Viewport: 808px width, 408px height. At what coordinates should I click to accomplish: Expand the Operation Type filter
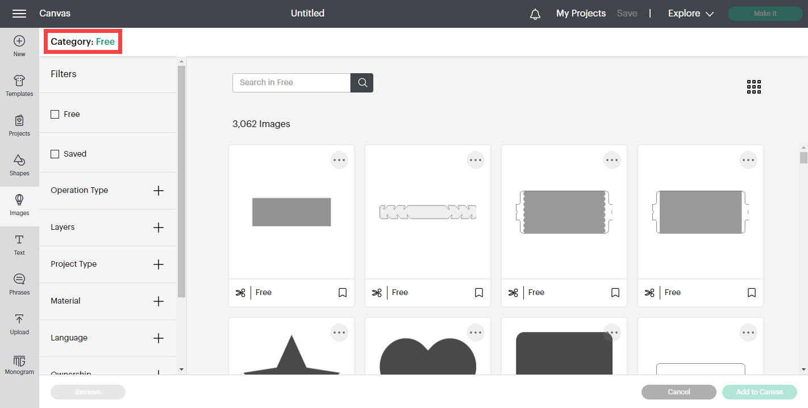click(x=159, y=191)
